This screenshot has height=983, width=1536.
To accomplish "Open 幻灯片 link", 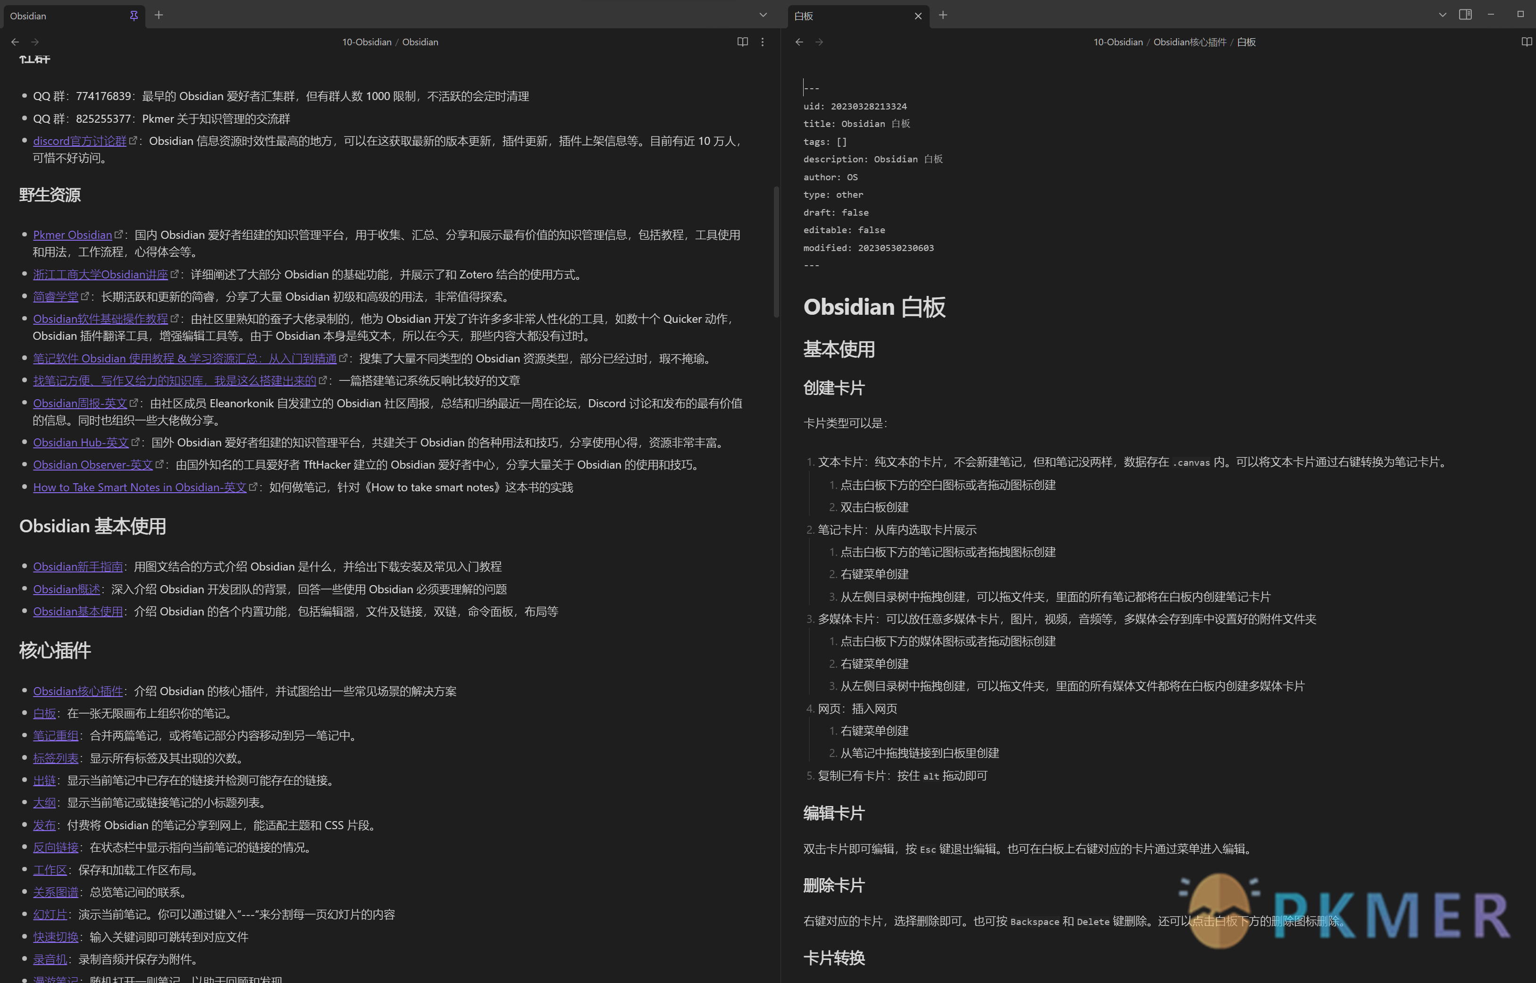I will pos(50,915).
